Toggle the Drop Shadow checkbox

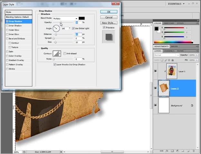[x=7, y=21]
